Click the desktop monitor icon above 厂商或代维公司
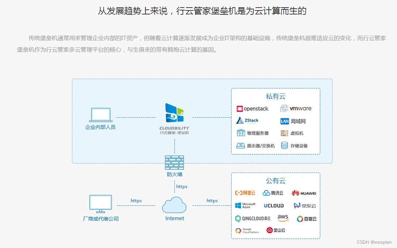 [101, 204]
